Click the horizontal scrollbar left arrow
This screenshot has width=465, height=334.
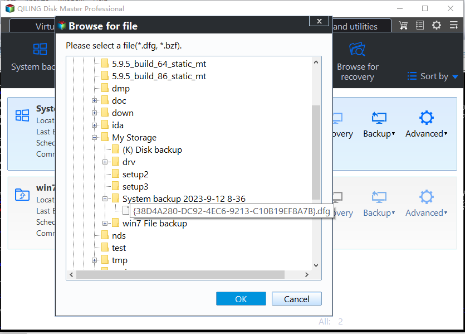point(71,275)
